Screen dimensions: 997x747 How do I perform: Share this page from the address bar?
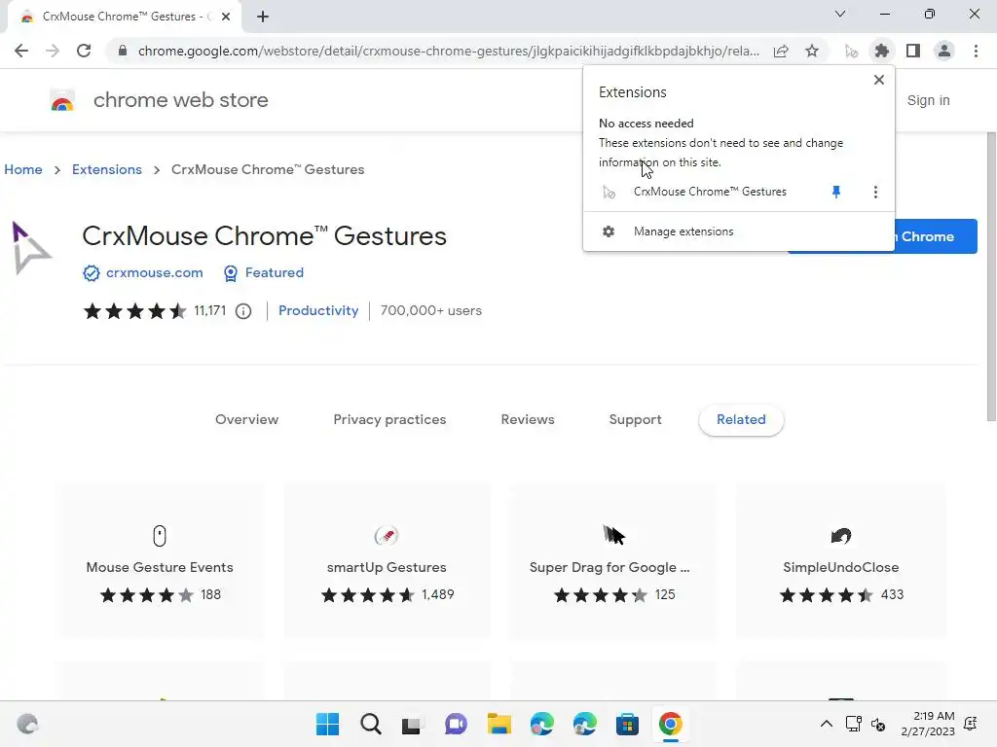[x=781, y=51]
